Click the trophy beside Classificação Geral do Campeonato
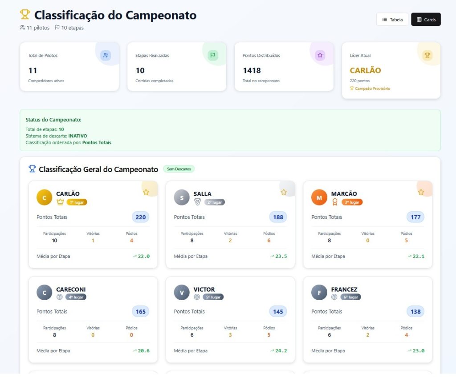The height and width of the screenshot is (386, 456). 32,169
